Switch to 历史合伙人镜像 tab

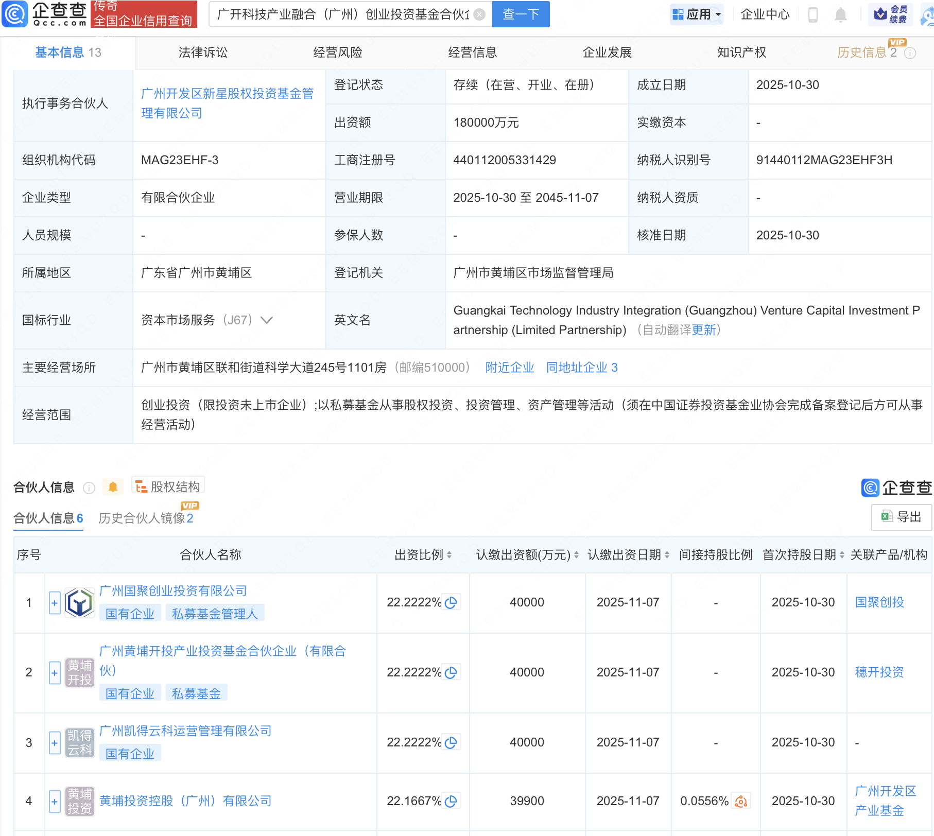pos(146,518)
